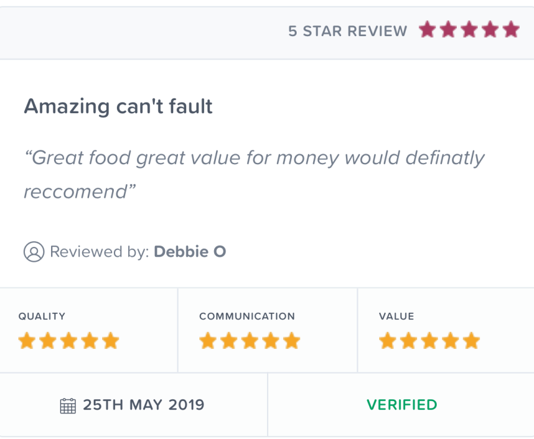Click the first Communication rating star

point(208,341)
